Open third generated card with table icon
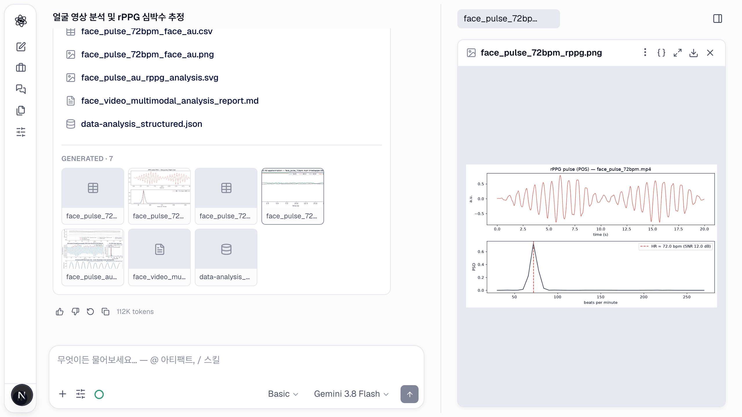 pyautogui.click(x=226, y=196)
